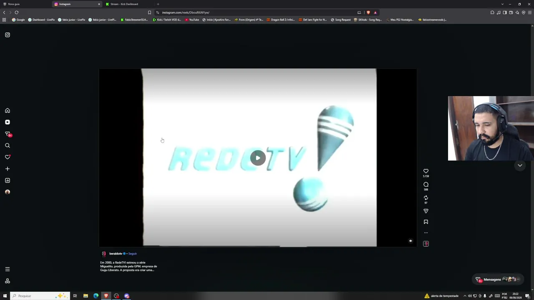Open the Reels section in sidebar

[8, 122]
